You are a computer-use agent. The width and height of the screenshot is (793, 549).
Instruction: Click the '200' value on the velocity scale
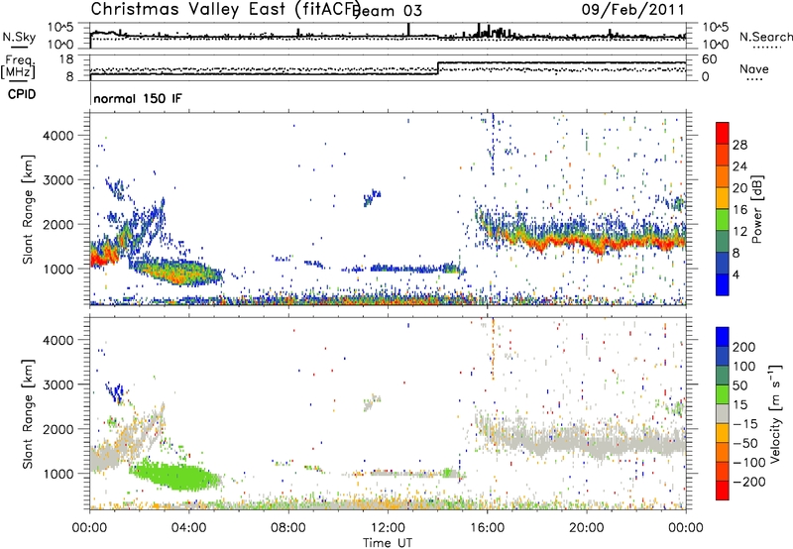tap(744, 347)
